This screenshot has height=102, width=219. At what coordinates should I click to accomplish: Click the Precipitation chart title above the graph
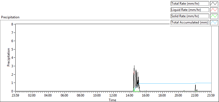point(10,17)
